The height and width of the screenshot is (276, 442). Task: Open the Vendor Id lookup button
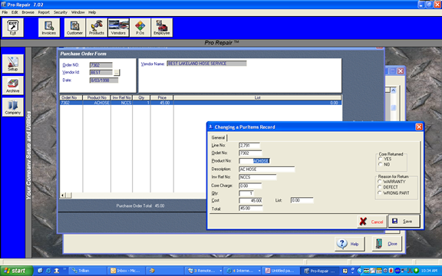117,73
